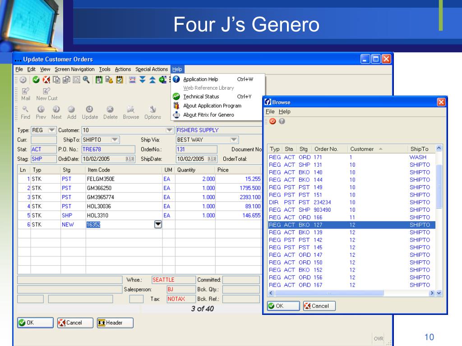This screenshot has width=462, height=346.
Task: Click the green notepad toolbar icon
Action: (x=99, y=80)
